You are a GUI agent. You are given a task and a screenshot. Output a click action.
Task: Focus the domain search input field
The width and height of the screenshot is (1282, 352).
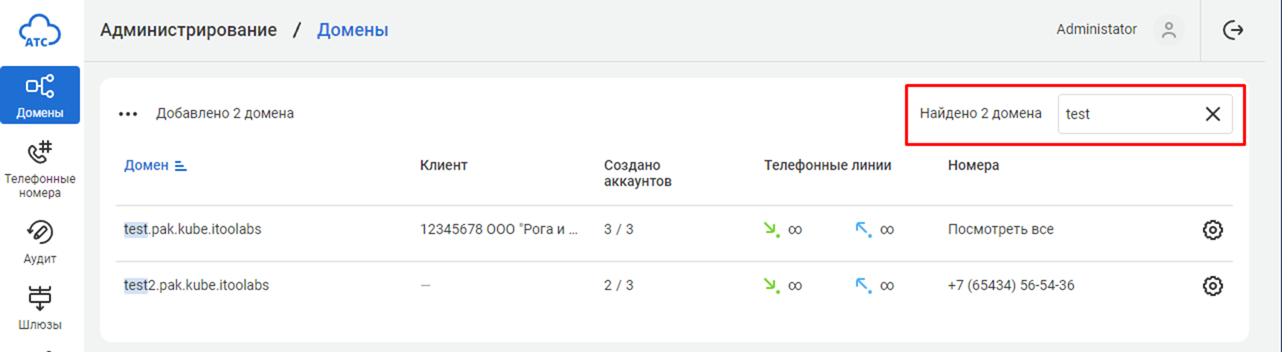coord(1126,114)
